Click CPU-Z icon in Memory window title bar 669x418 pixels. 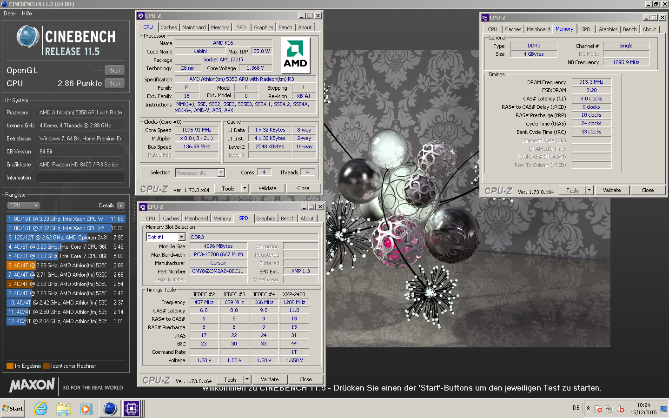click(485, 18)
